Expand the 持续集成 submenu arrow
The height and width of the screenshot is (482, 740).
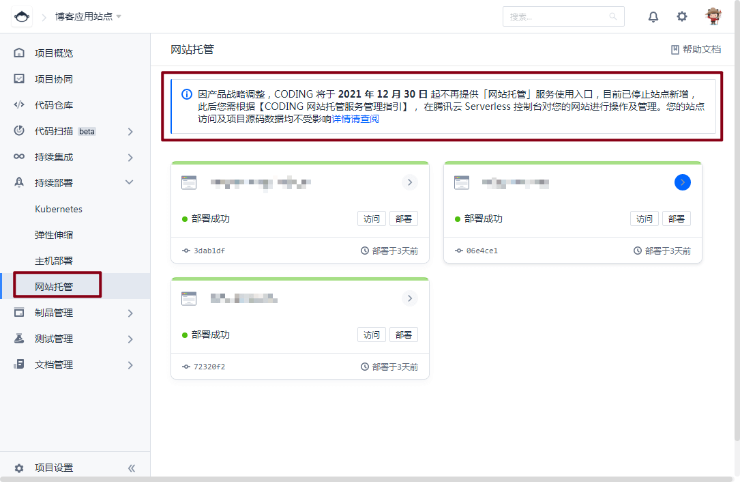pyautogui.click(x=130, y=157)
